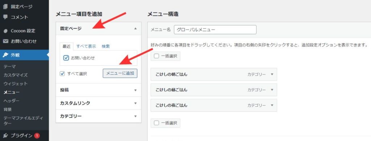The width and height of the screenshot is (371, 141).
Task: Uncheck the すべて選択 checkbox
Action: pyautogui.click(x=62, y=74)
